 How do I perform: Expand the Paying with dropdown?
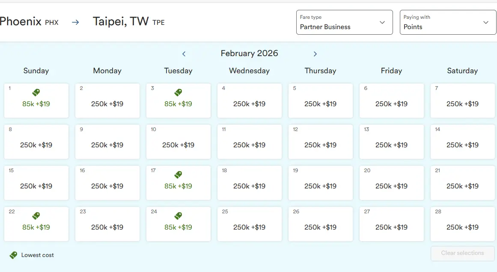[x=448, y=22]
